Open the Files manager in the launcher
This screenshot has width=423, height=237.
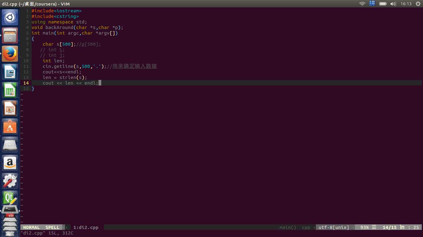[10, 35]
